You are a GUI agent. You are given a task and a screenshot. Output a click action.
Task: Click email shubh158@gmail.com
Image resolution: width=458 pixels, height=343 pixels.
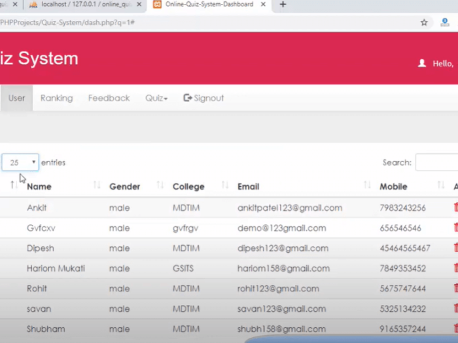click(x=281, y=329)
